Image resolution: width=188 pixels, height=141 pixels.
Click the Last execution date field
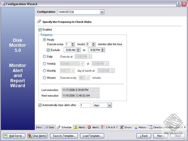pos(80,90)
